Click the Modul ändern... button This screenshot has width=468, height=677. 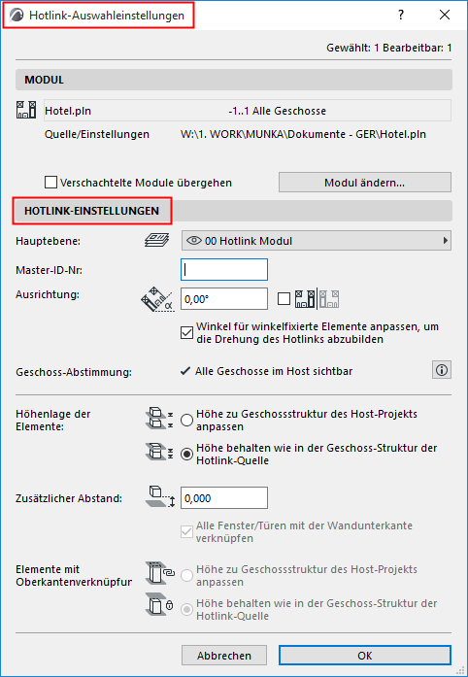365,183
